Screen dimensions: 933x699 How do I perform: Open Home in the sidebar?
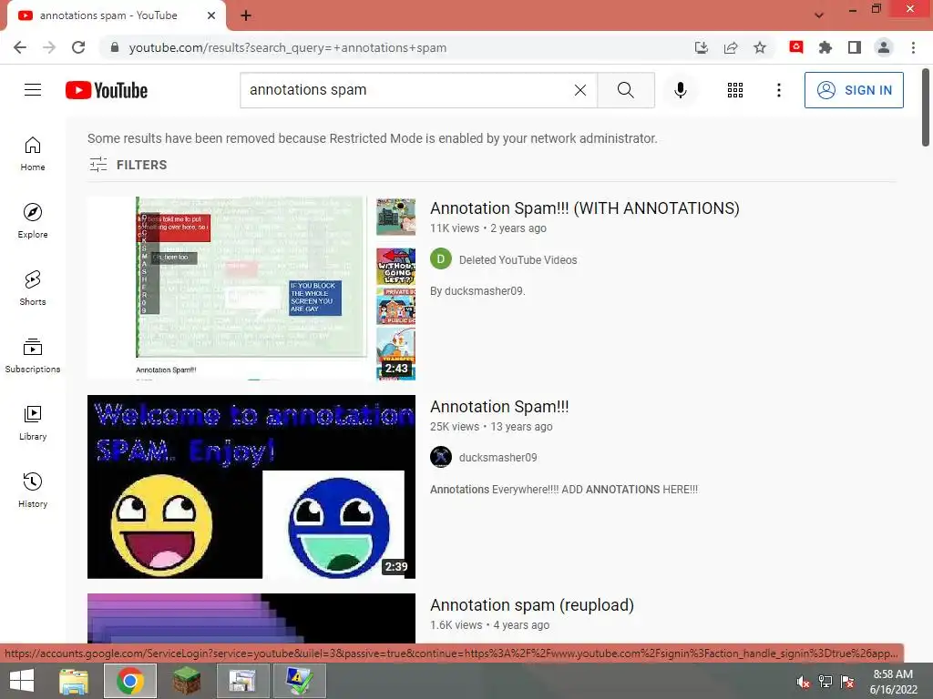coord(33,154)
